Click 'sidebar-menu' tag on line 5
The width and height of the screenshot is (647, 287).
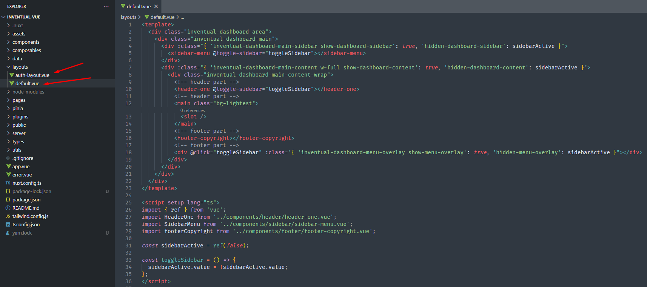(x=190, y=53)
